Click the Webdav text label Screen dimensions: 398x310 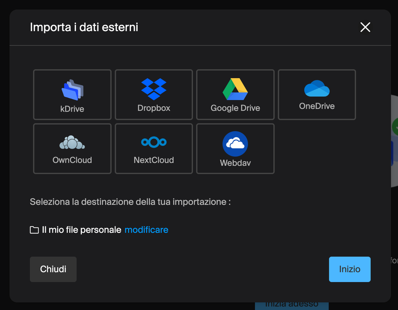click(x=235, y=163)
